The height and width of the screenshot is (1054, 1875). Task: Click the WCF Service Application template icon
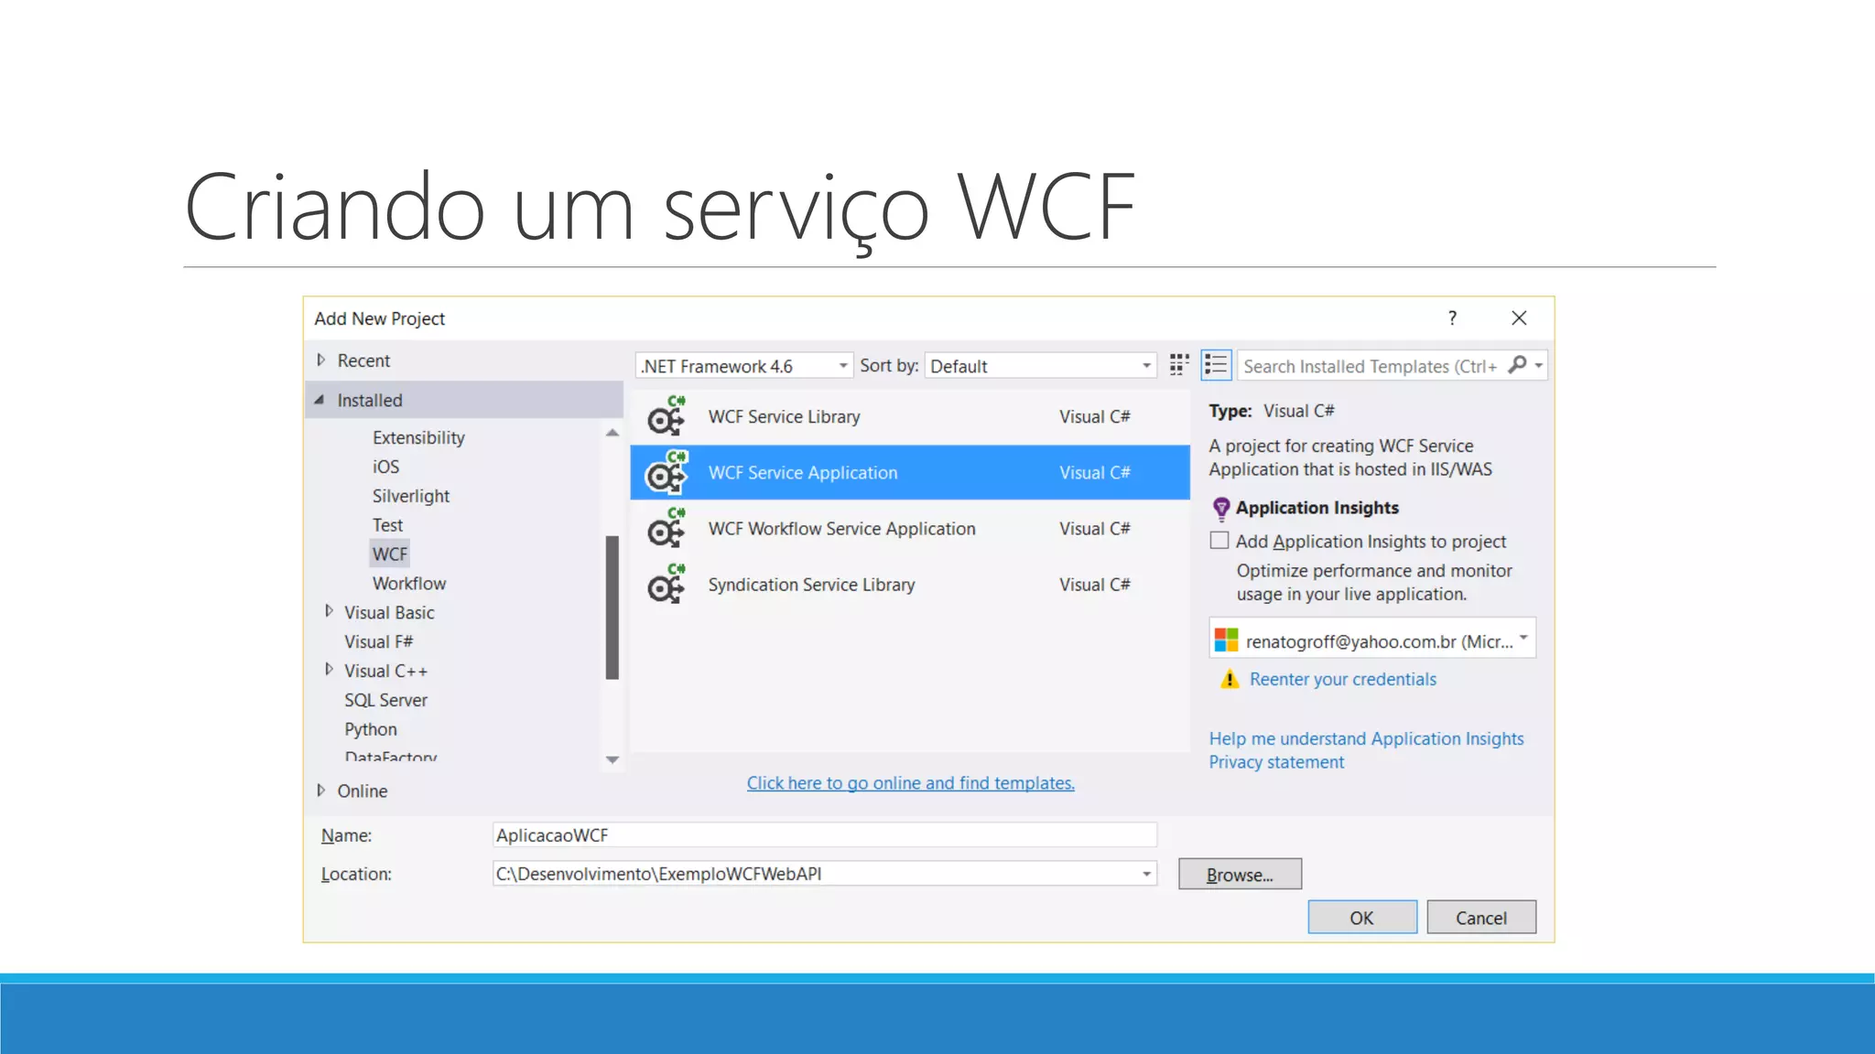[667, 472]
